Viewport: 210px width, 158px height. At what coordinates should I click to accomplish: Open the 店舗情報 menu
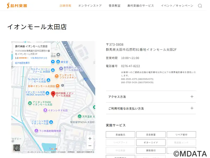click(65, 6)
